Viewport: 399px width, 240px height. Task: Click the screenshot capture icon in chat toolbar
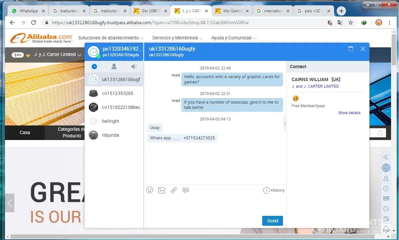pyautogui.click(x=186, y=190)
